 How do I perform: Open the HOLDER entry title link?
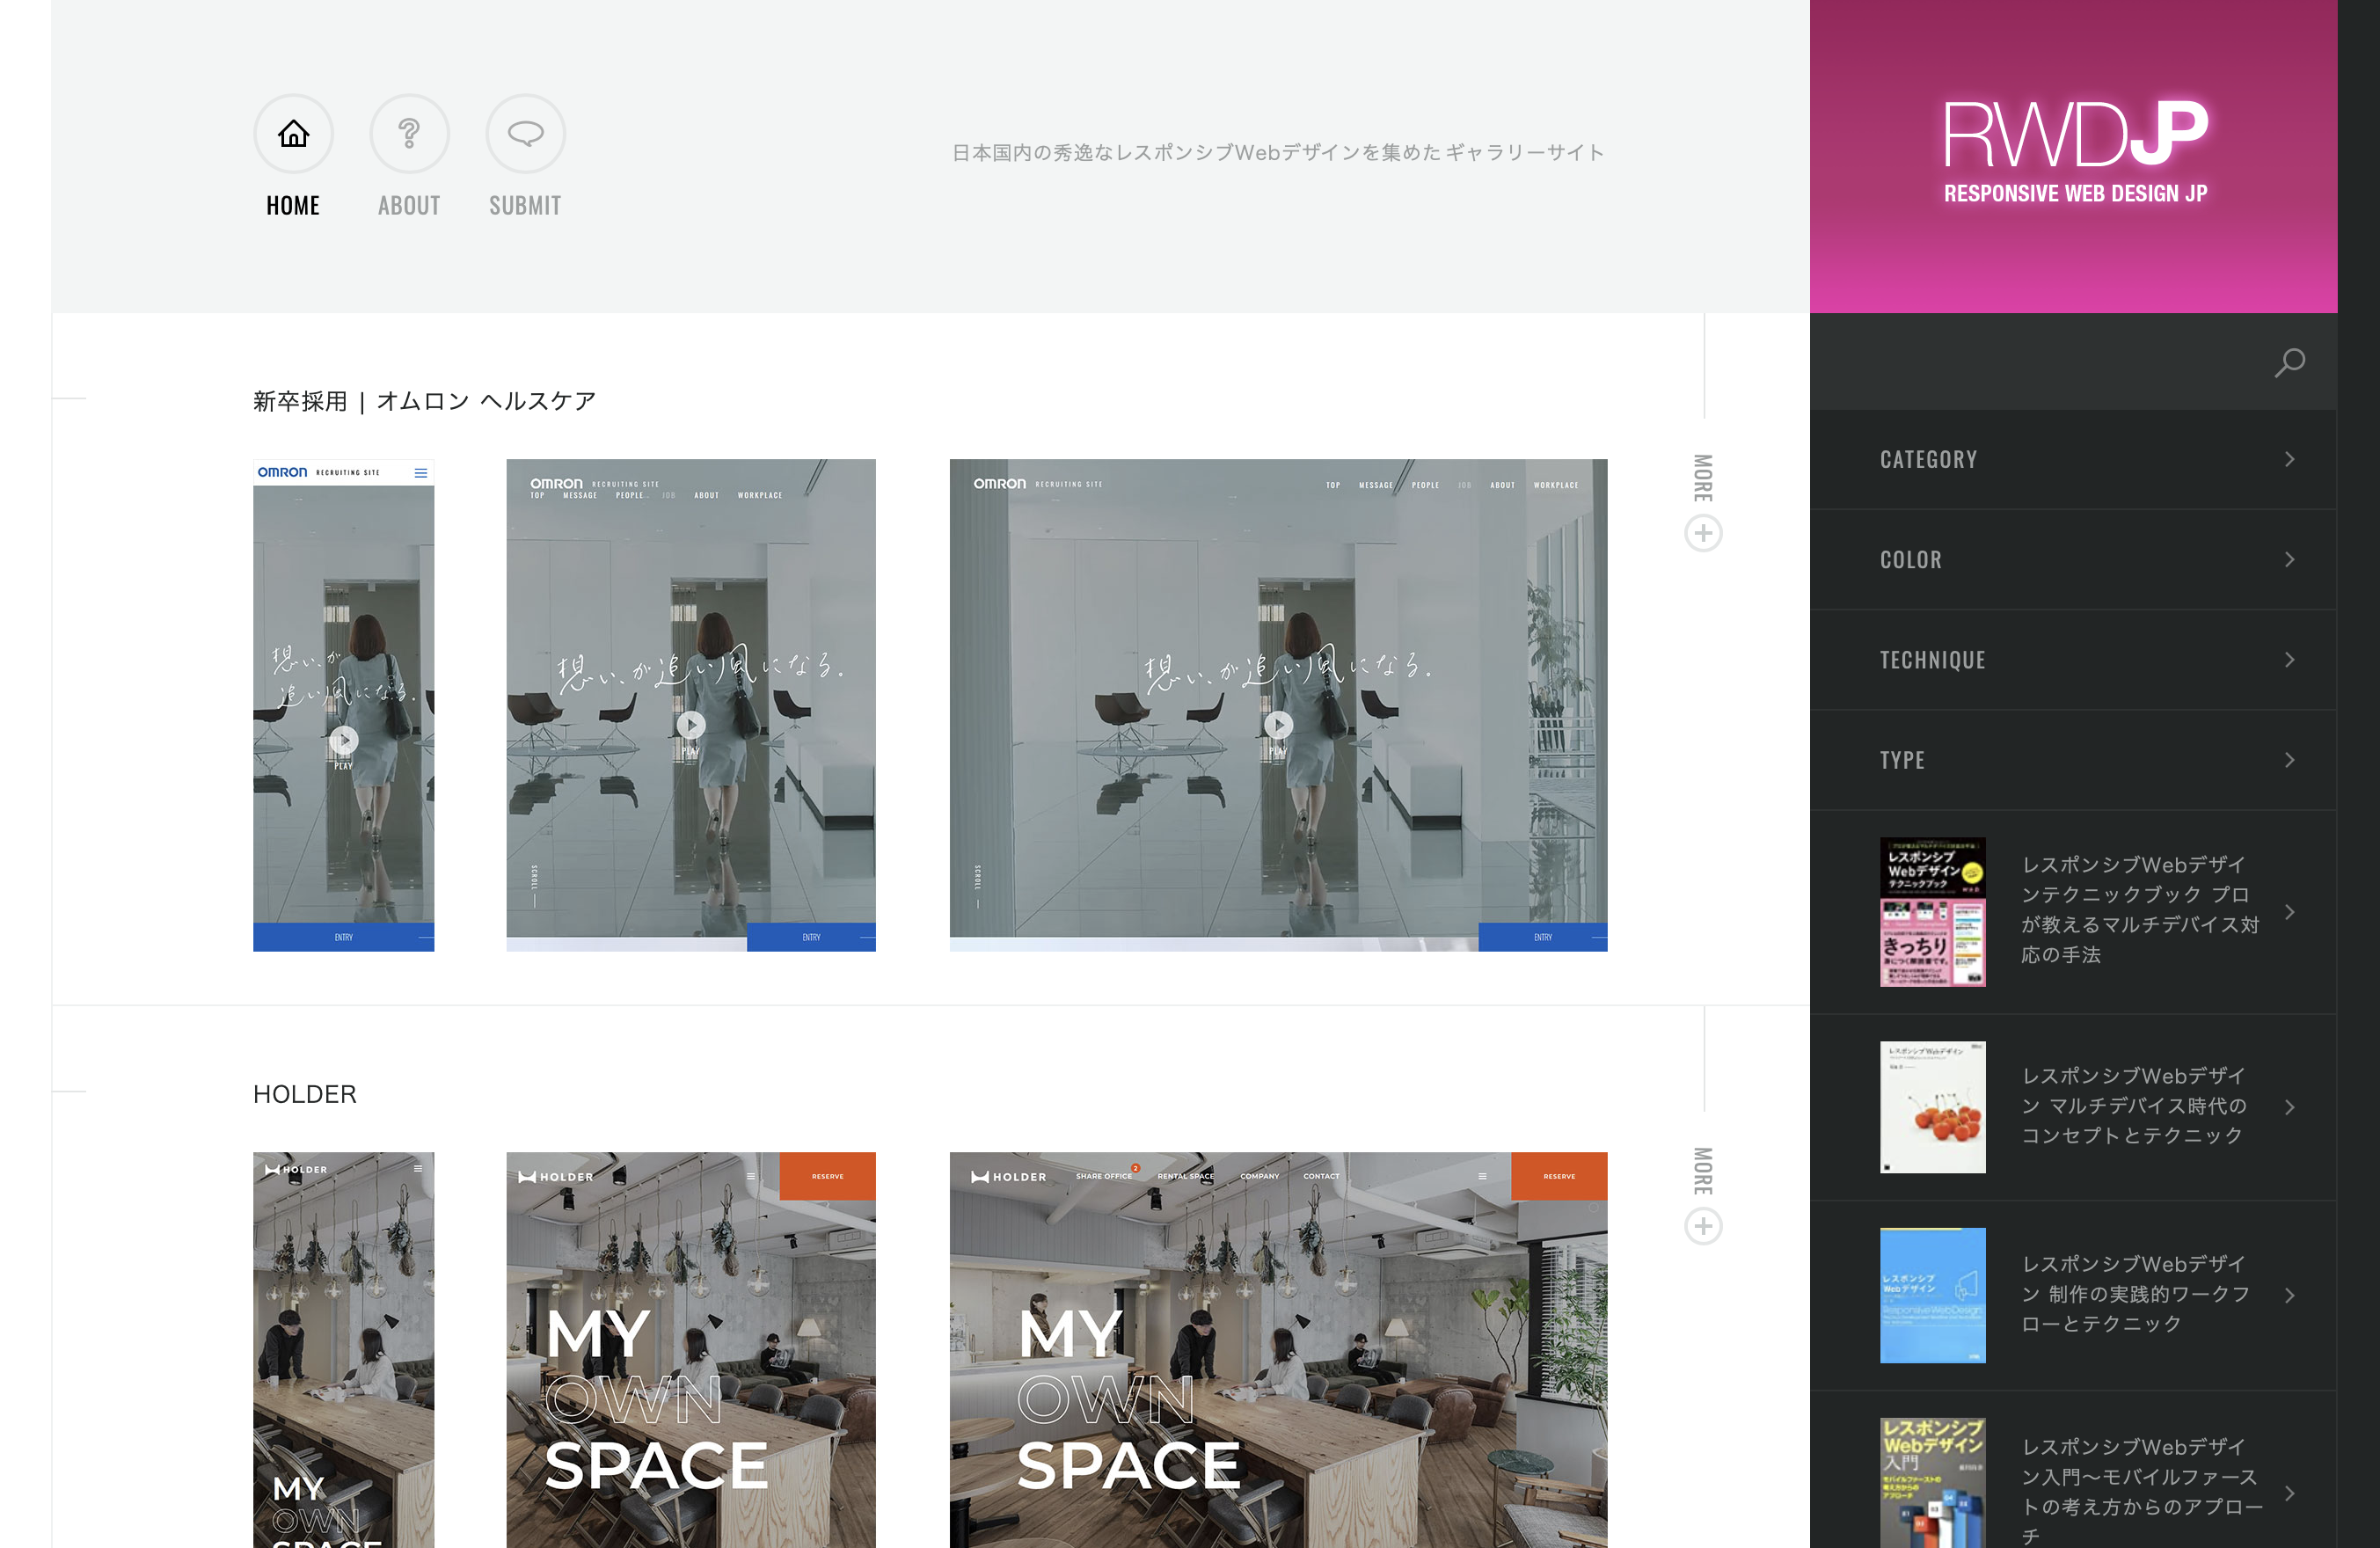(x=305, y=1094)
